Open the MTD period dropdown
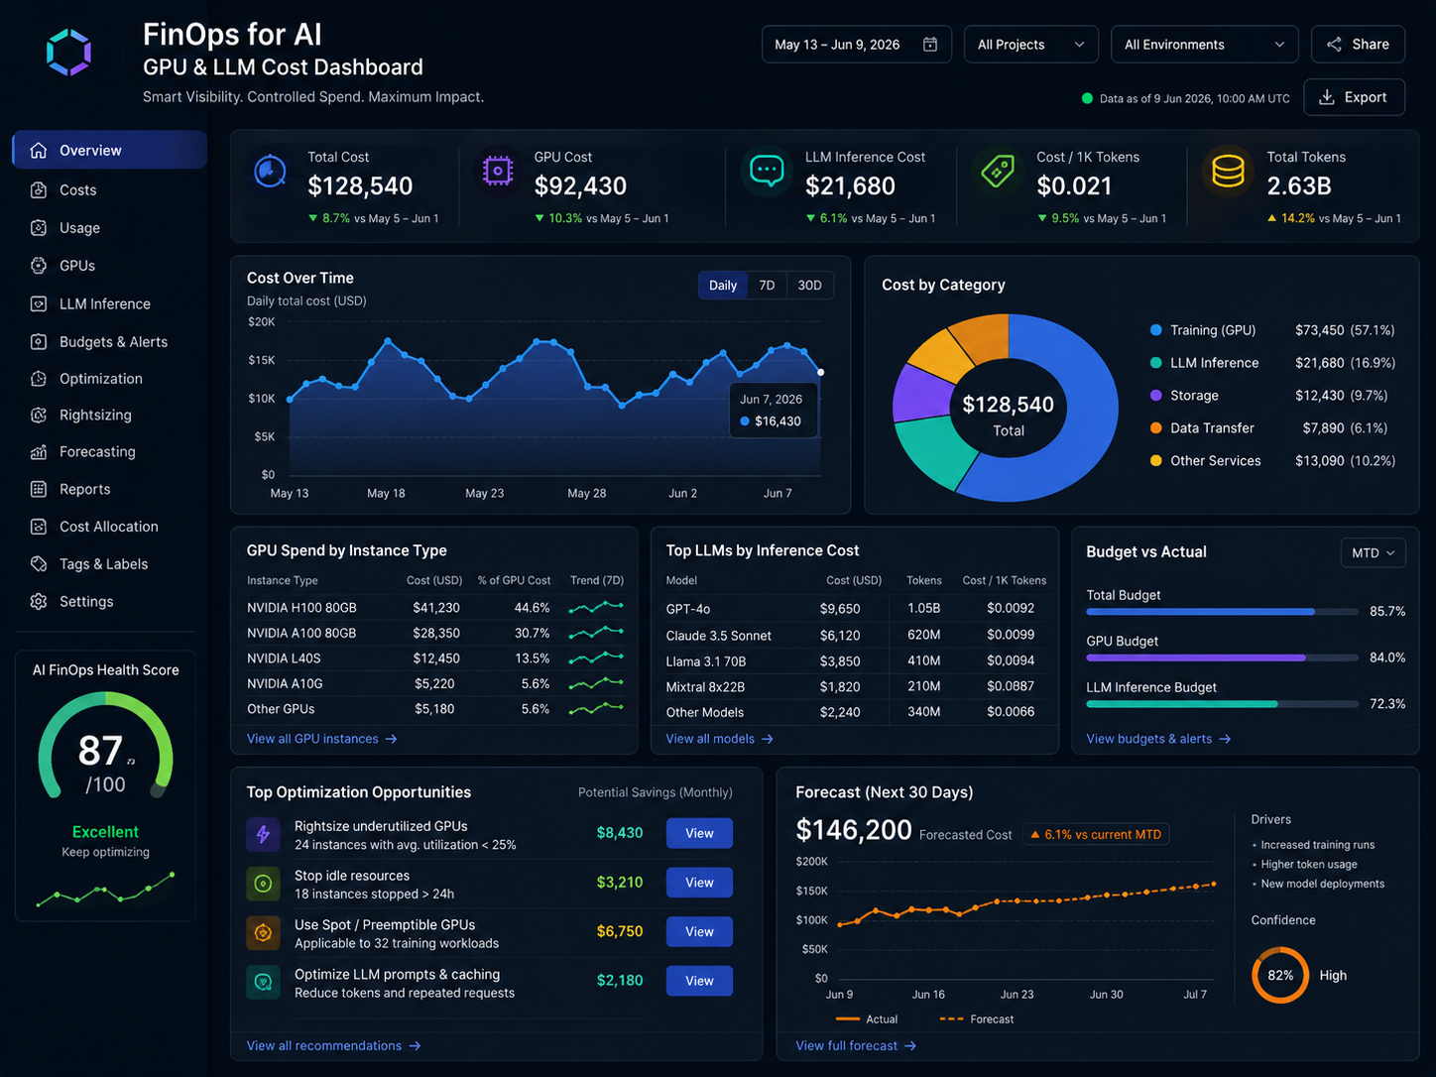This screenshot has width=1436, height=1077. 1373,552
